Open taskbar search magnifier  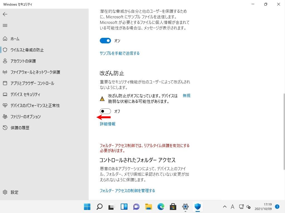[100, 207]
